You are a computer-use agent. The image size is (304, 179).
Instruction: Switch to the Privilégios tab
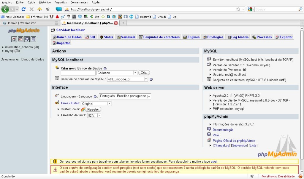(213, 37)
